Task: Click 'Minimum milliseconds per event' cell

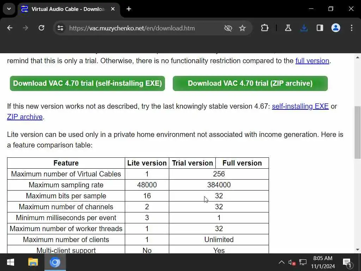Action: (x=66, y=218)
